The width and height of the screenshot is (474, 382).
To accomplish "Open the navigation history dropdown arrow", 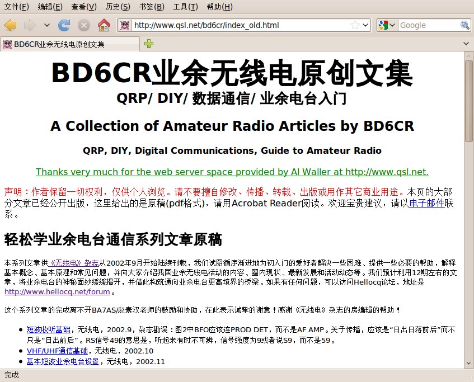I will click(46, 25).
